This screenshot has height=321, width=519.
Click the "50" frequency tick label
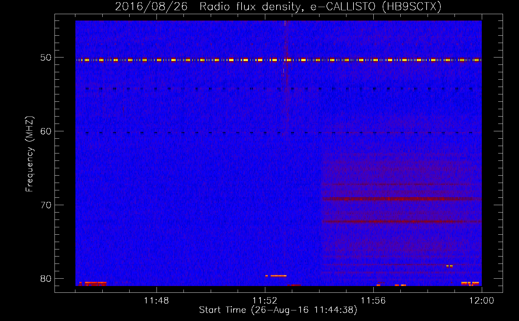coord(46,58)
